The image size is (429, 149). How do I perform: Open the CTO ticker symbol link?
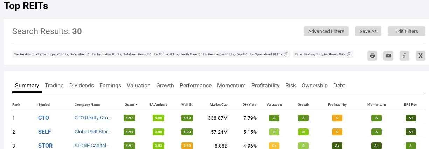click(x=43, y=118)
